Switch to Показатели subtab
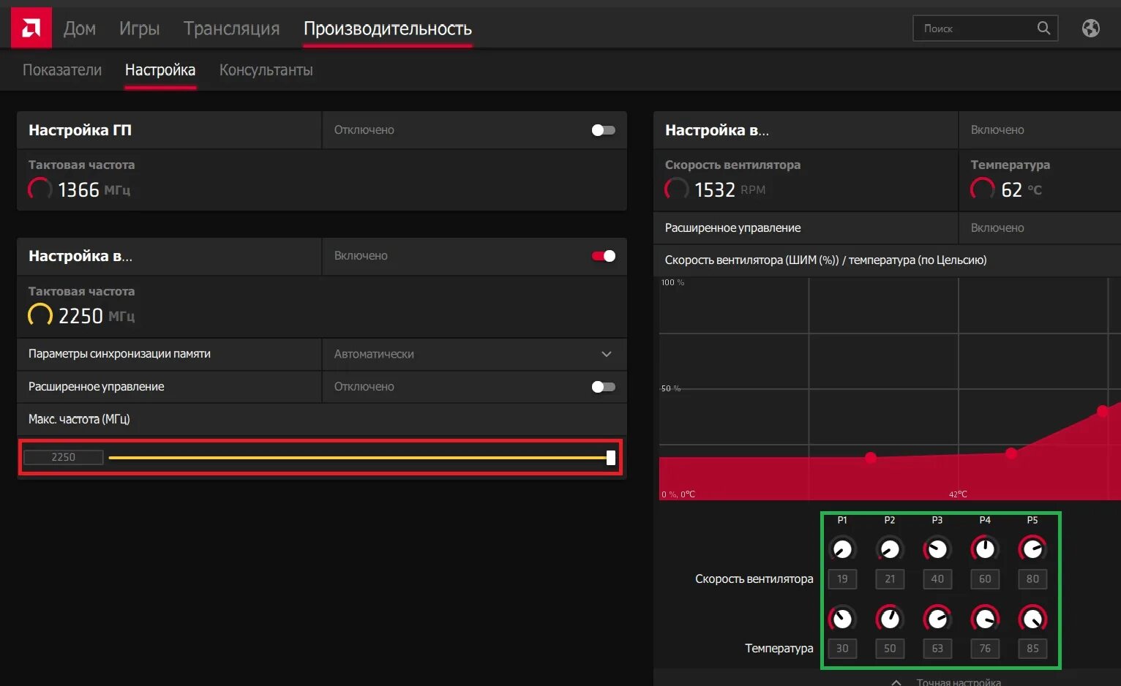 pos(62,70)
